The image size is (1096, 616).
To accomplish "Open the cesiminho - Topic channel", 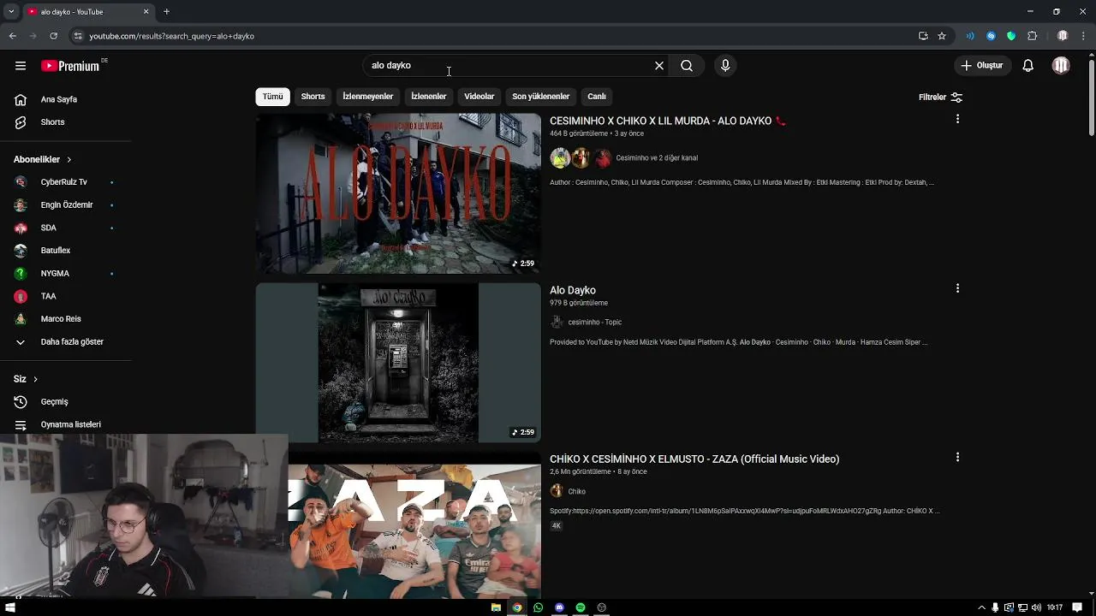I will tap(594, 323).
